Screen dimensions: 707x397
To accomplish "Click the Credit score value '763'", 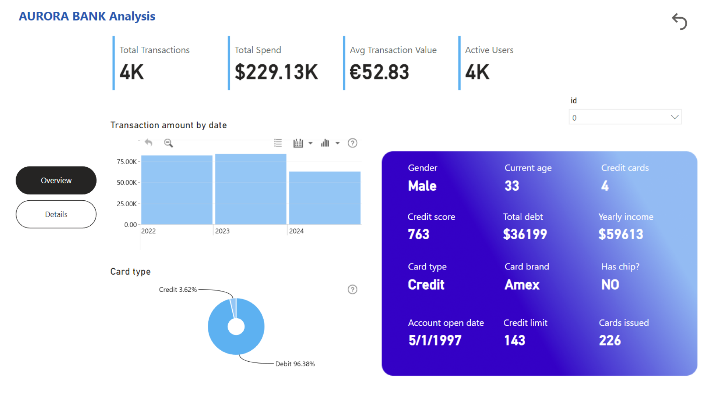I will (419, 235).
